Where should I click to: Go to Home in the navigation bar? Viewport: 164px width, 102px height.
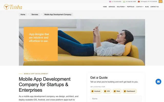pos(105,7)
